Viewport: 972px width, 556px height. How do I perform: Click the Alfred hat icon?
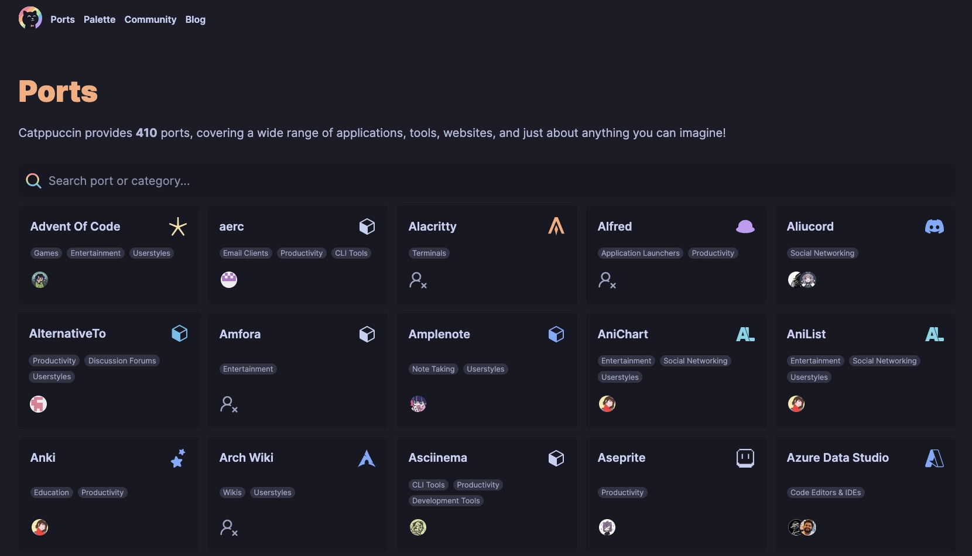click(x=745, y=226)
